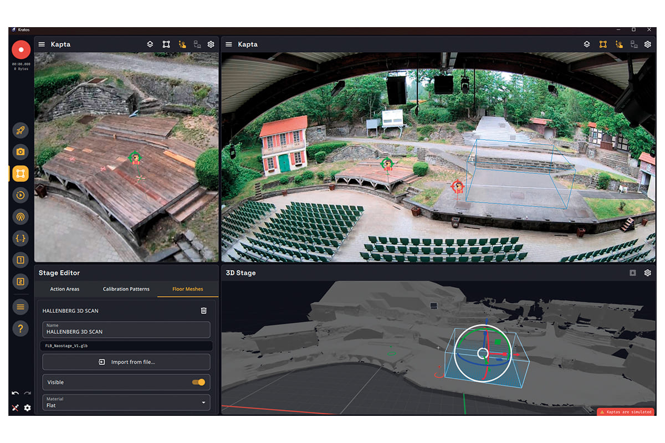Toggle layers icon in right Kapta panel
Viewport: 665px width, 443px height.
point(587,44)
